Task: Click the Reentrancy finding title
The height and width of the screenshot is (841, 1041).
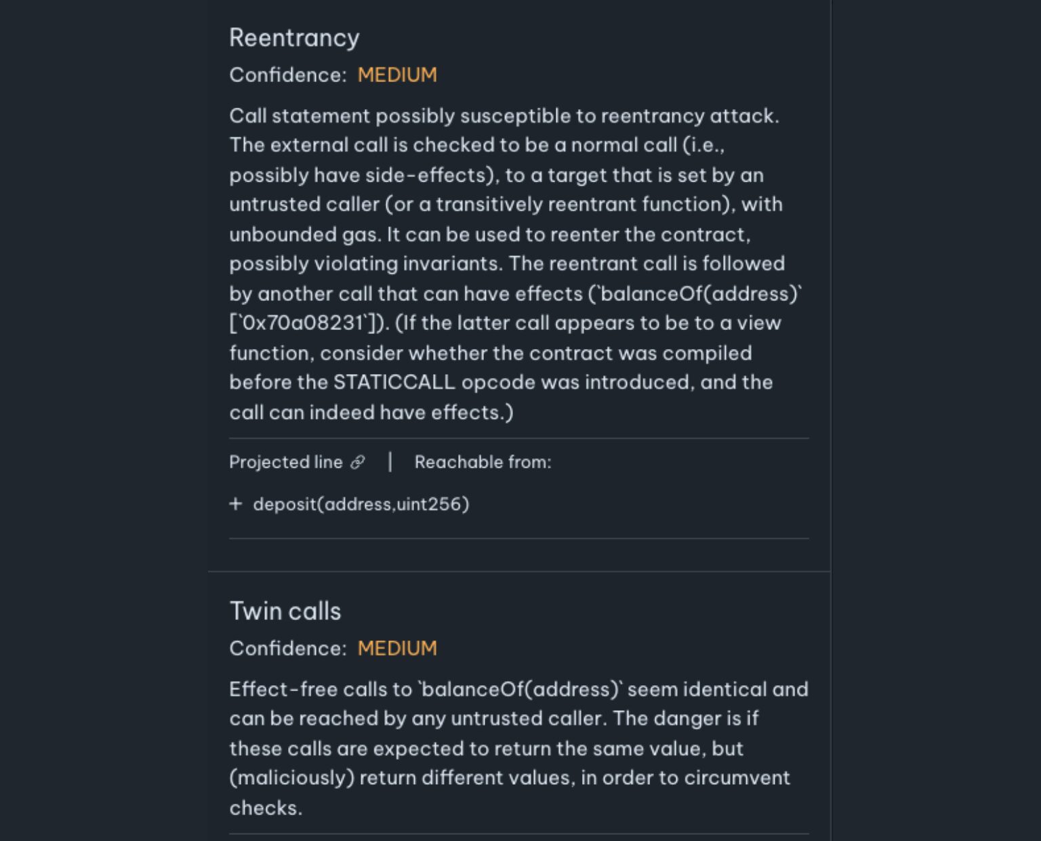Action: point(294,38)
